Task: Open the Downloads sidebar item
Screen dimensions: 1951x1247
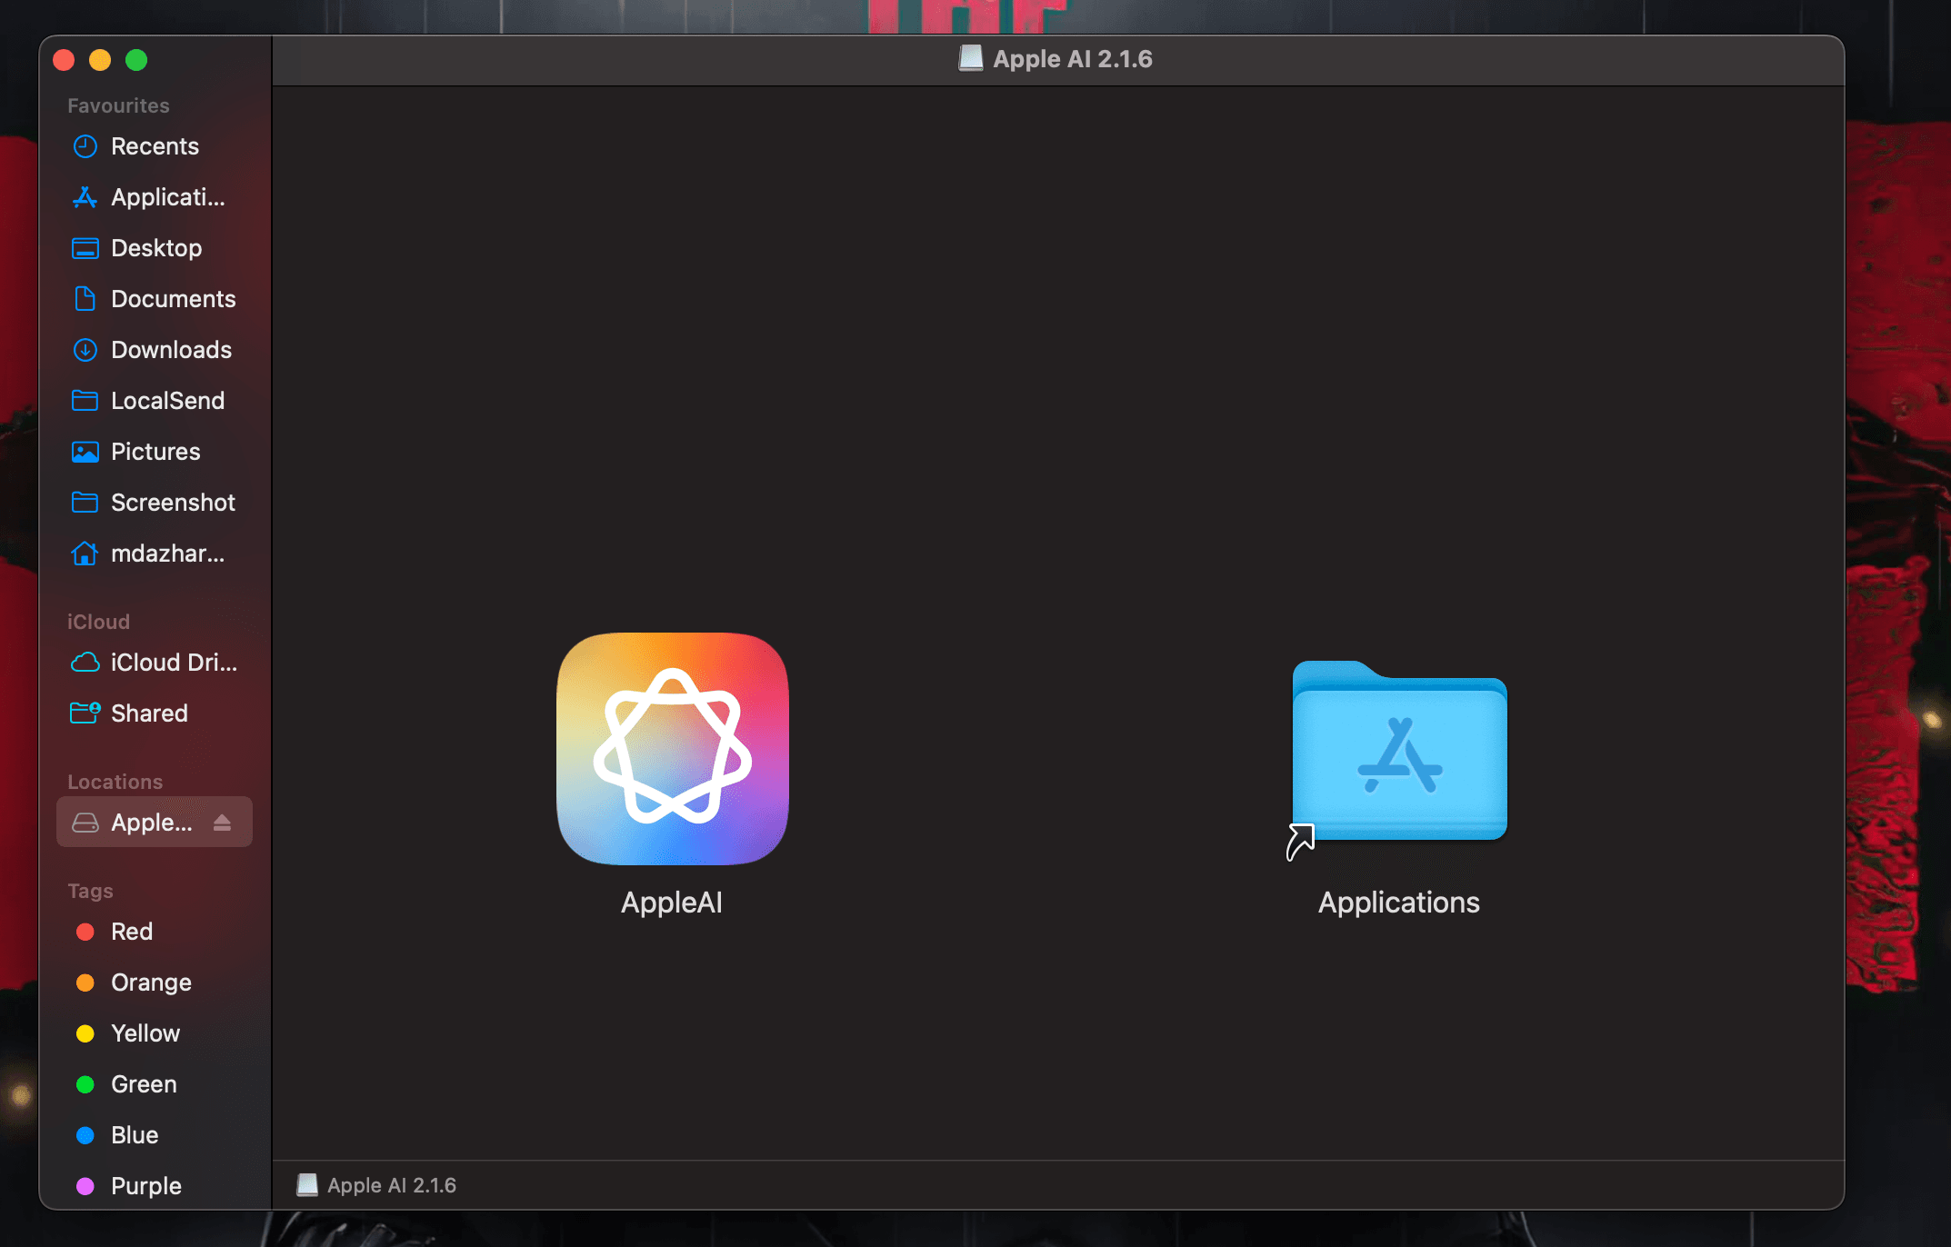Action: pyautogui.click(x=170, y=350)
